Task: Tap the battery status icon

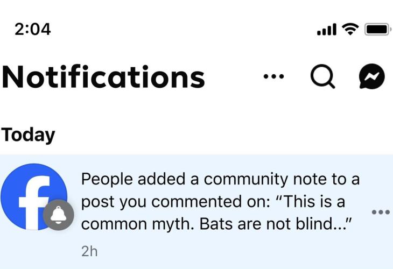Action: tap(378, 29)
